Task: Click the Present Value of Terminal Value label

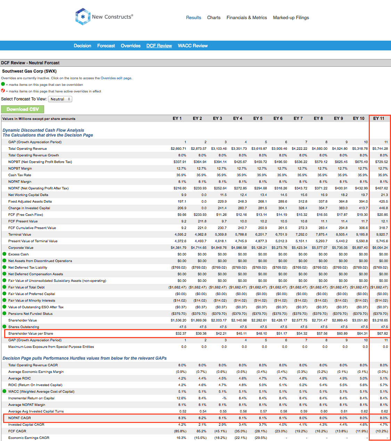Action: point(33,241)
